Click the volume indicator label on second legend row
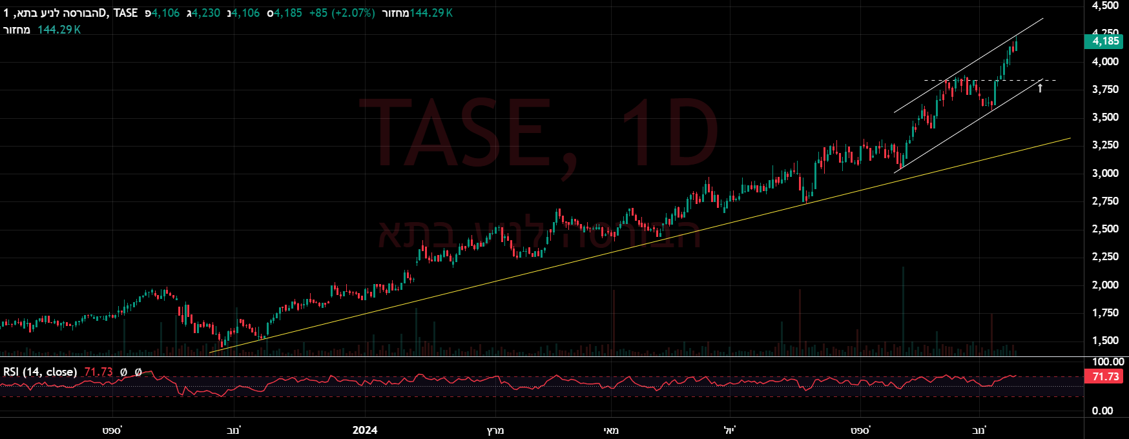1129x439 pixels. (16, 30)
